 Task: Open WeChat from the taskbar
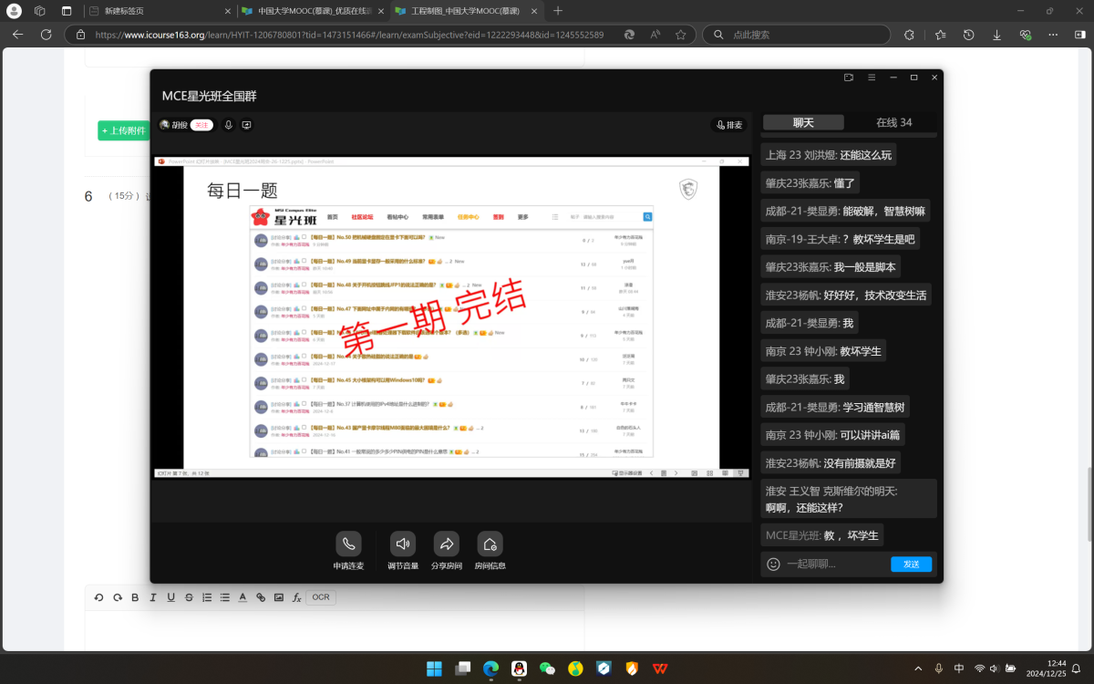tap(547, 668)
